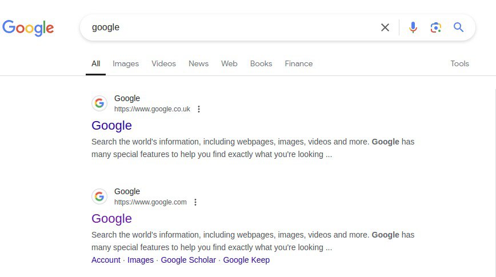The width and height of the screenshot is (496, 277).
Task: Follow the Google Keep sitelink
Action: point(246,260)
